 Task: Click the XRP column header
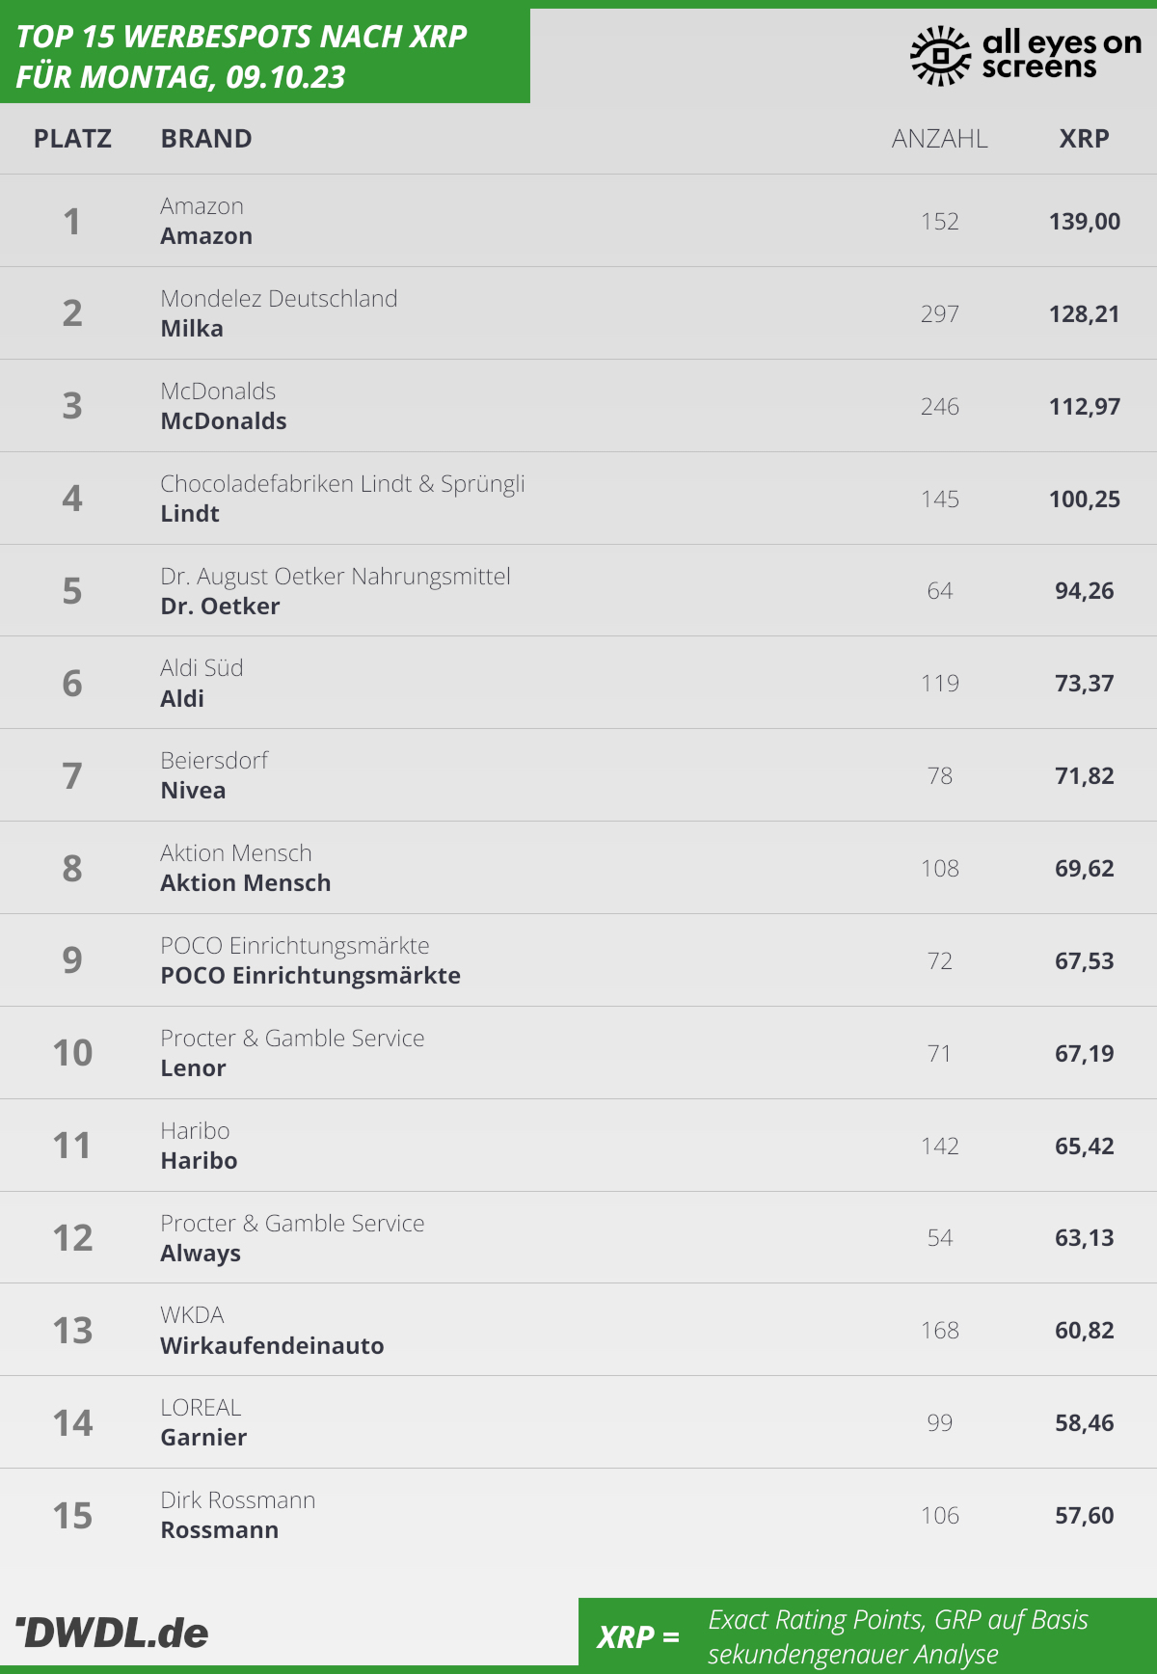click(x=1085, y=139)
